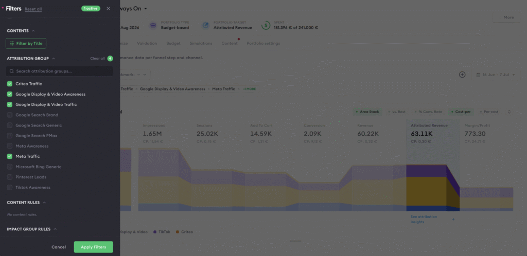Uncheck Meta Traffic checkbox

tap(10, 156)
